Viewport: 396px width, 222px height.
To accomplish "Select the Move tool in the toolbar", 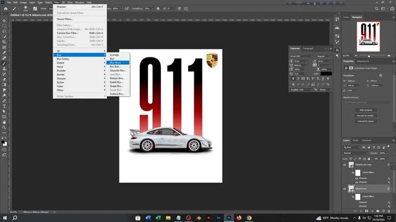I will click(4, 20).
